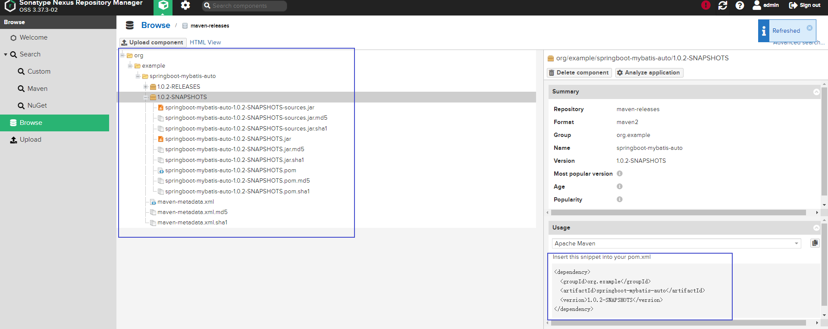Copy usage snippet to clipboard icon

tap(815, 243)
